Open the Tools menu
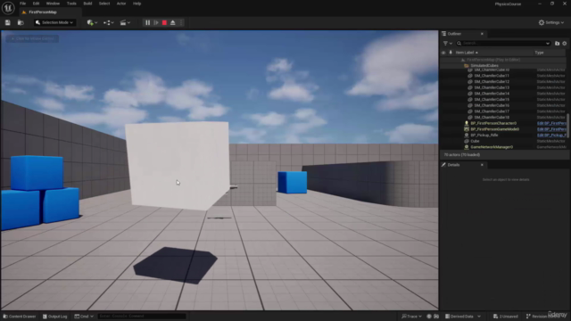 [71, 4]
